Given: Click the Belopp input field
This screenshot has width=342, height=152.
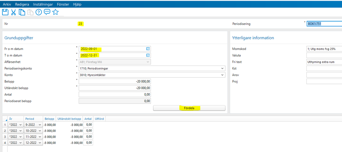Looking at the screenshot, I should (x=115, y=81).
